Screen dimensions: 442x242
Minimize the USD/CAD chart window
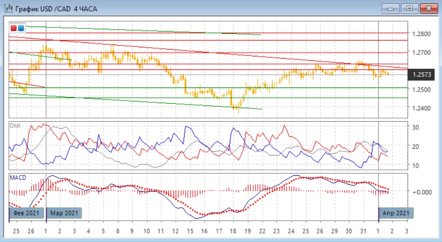pyautogui.click(x=391, y=8)
